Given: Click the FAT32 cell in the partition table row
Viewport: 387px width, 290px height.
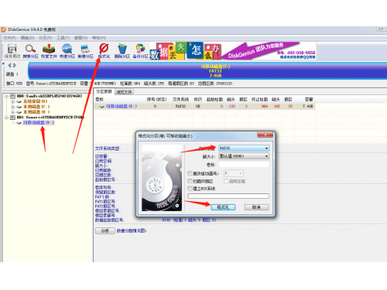Looking at the screenshot, I should (x=180, y=106).
